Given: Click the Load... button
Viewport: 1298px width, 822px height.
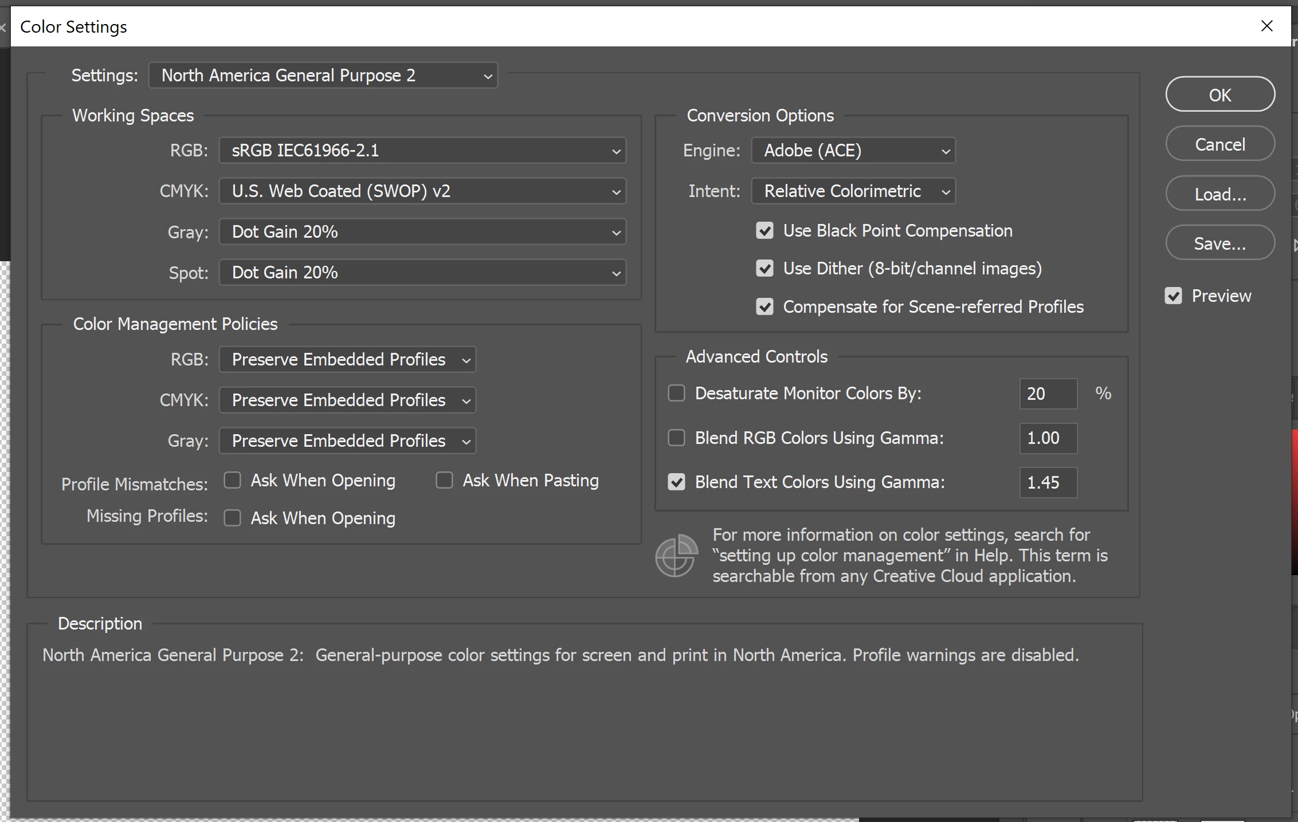Looking at the screenshot, I should click(x=1219, y=194).
